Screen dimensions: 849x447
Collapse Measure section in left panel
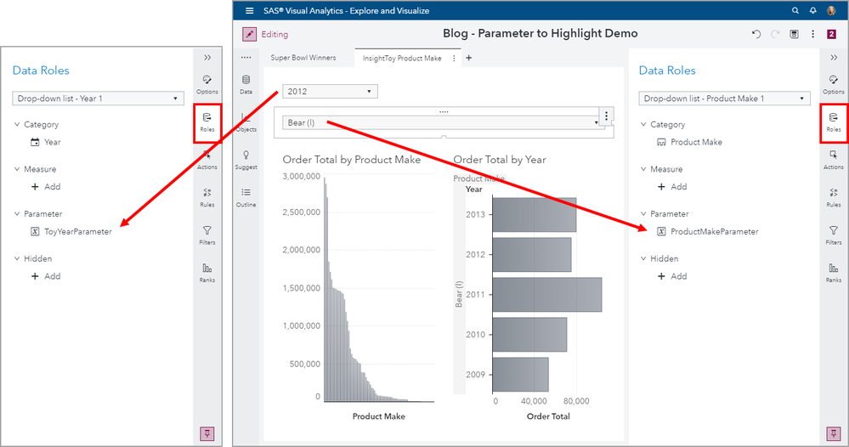coord(17,169)
